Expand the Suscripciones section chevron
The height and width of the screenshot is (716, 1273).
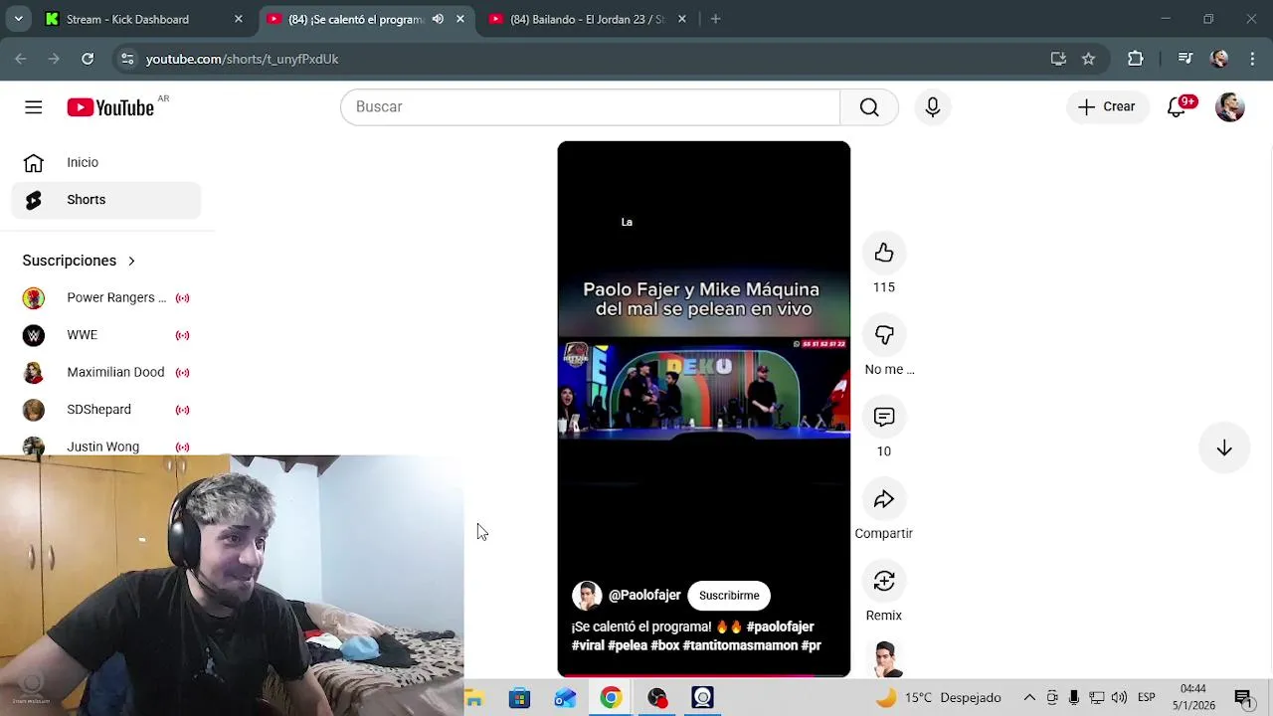(x=131, y=261)
